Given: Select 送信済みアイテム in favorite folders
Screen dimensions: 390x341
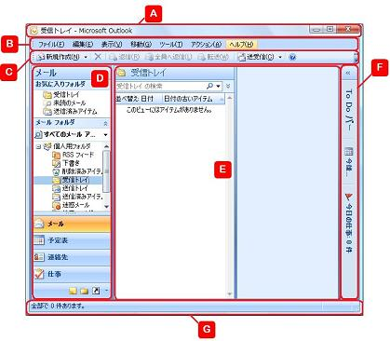Looking at the screenshot, I should [x=70, y=111].
